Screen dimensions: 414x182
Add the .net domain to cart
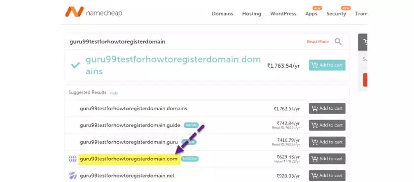(327, 176)
